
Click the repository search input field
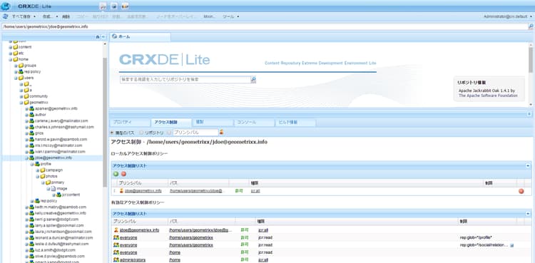tap(185, 80)
